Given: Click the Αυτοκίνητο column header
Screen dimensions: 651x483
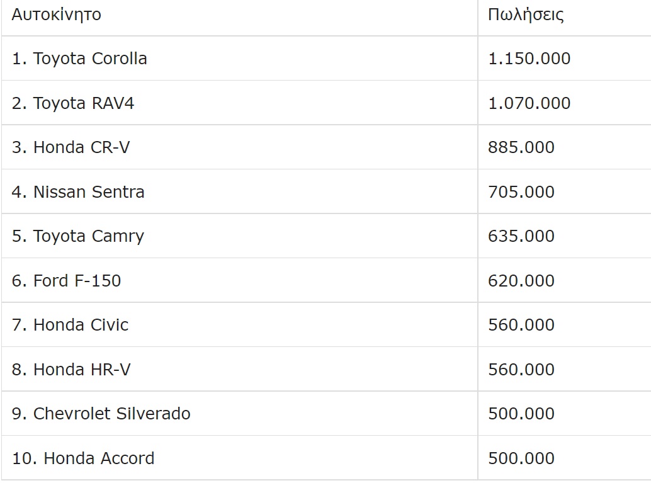Looking at the screenshot, I should coord(56,14).
